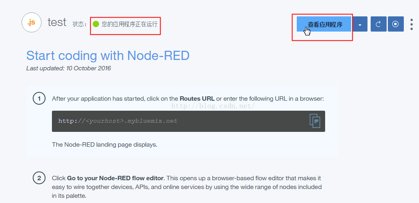Click the "test" application name
Image resolution: width=419 pixels, height=203 pixels.
57,22
